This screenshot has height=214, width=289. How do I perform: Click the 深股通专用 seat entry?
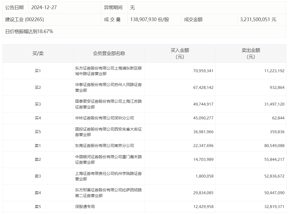pyautogui.click(x=85, y=207)
